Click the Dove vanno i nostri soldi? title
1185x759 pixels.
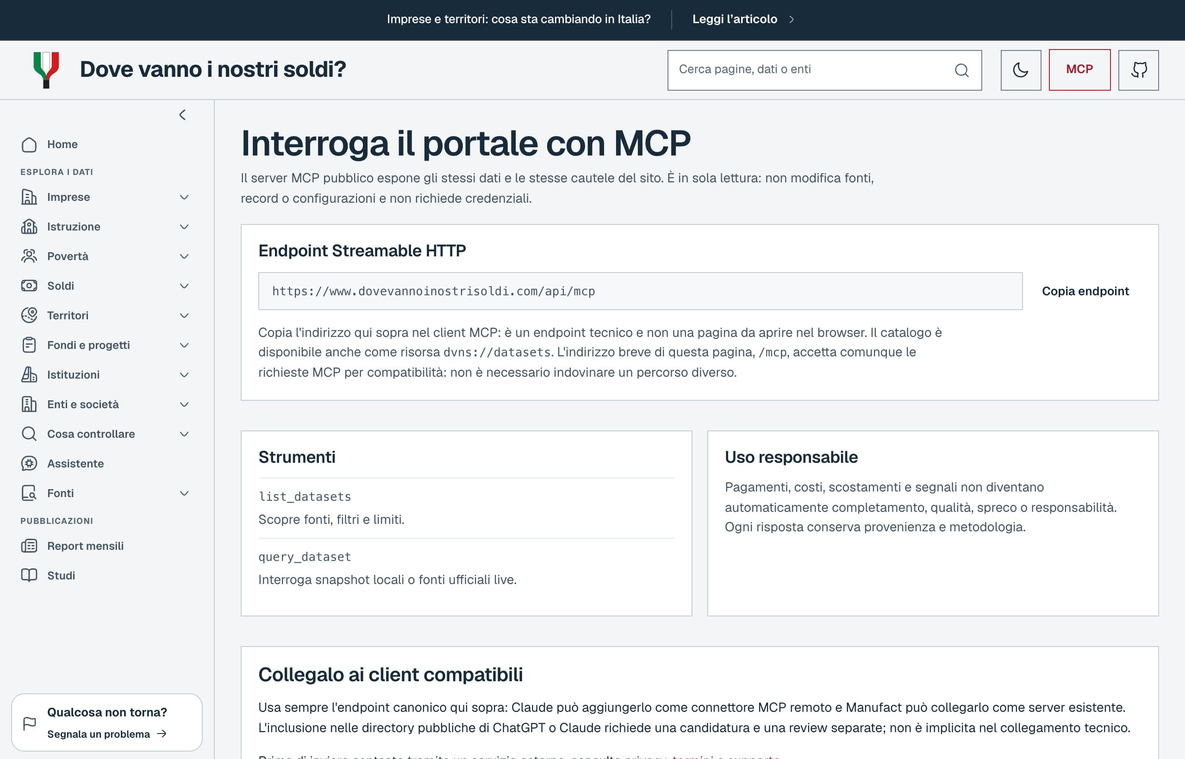pyautogui.click(x=213, y=69)
